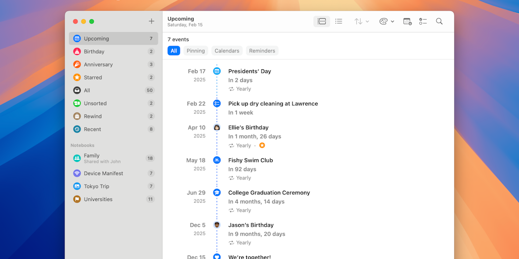519x259 pixels.
Task: Select the Calendars filter tab
Action: (x=227, y=51)
